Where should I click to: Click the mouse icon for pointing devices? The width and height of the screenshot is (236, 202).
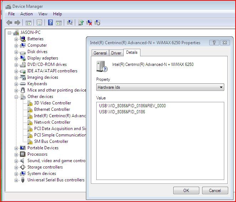23,90
